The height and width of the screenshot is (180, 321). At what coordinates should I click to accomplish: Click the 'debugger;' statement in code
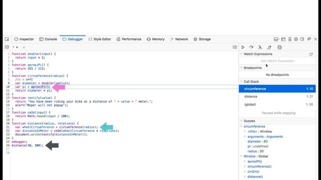pyautogui.click(x=20, y=141)
